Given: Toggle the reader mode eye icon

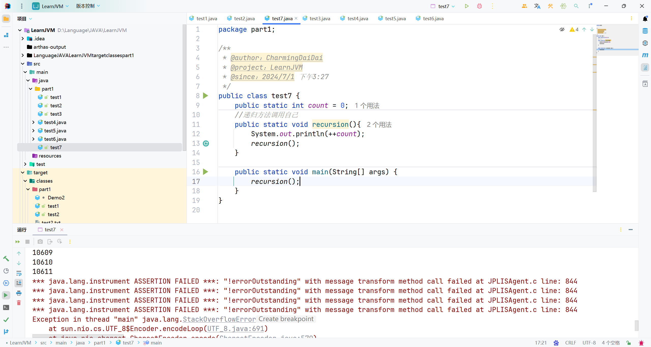Looking at the screenshot, I should click(562, 29).
